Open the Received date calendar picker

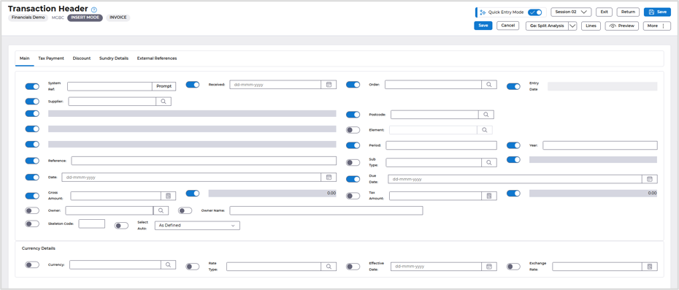click(x=329, y=85)
